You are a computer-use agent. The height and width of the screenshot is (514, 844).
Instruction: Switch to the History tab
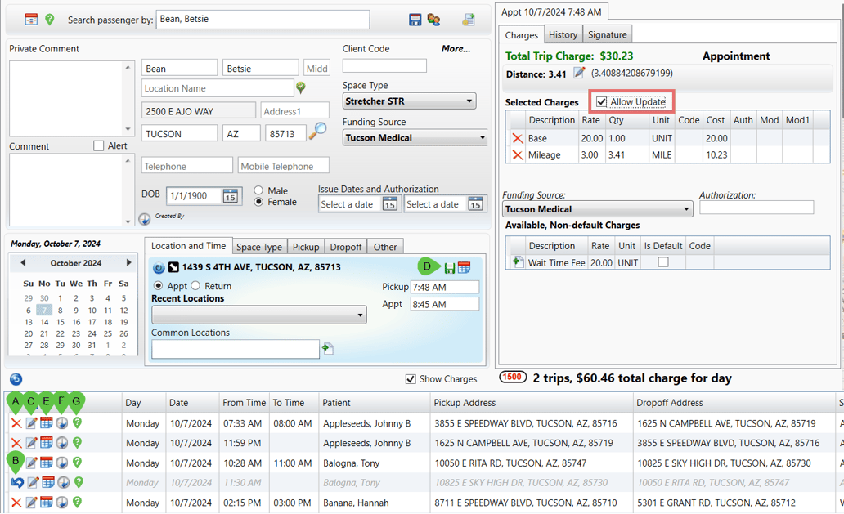coord(563,34)
